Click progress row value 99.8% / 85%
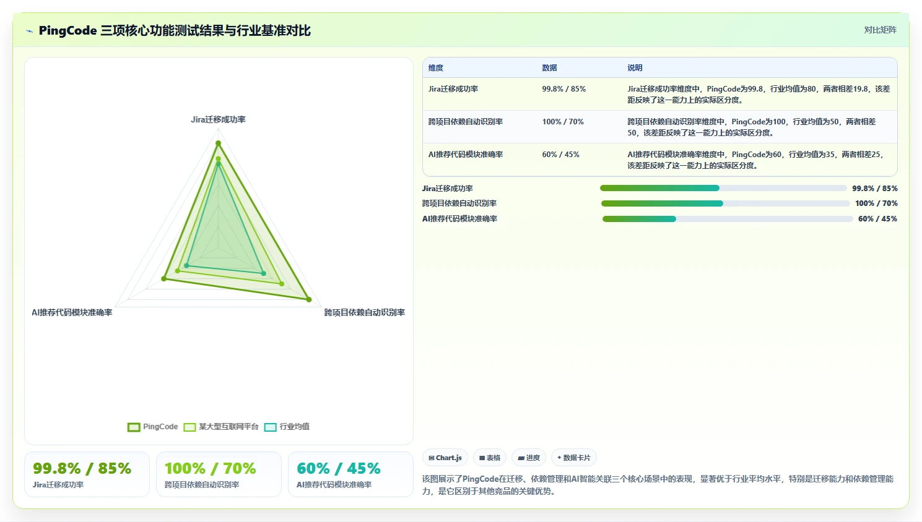Image resolution: width=922 pixels, height=522 pixels. [875, 189]
